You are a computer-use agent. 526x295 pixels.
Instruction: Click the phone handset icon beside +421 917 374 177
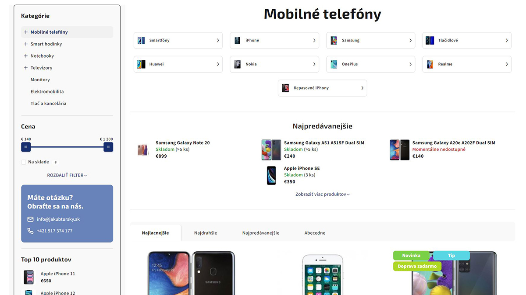point(30,231)
